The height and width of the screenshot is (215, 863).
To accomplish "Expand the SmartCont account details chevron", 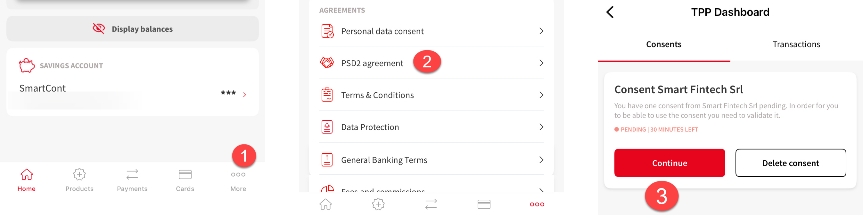I will click(x=244, y=95).
